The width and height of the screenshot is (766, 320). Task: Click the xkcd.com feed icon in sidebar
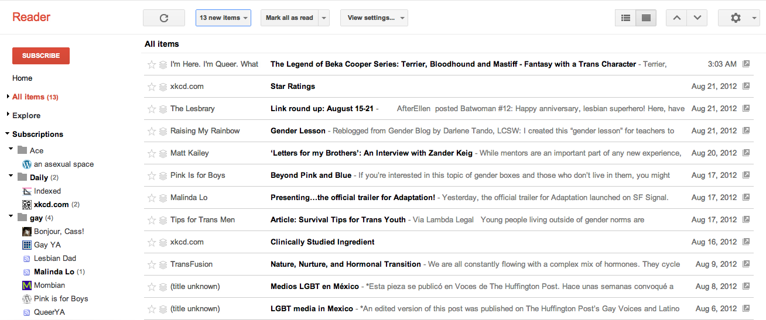coord(26,205)
